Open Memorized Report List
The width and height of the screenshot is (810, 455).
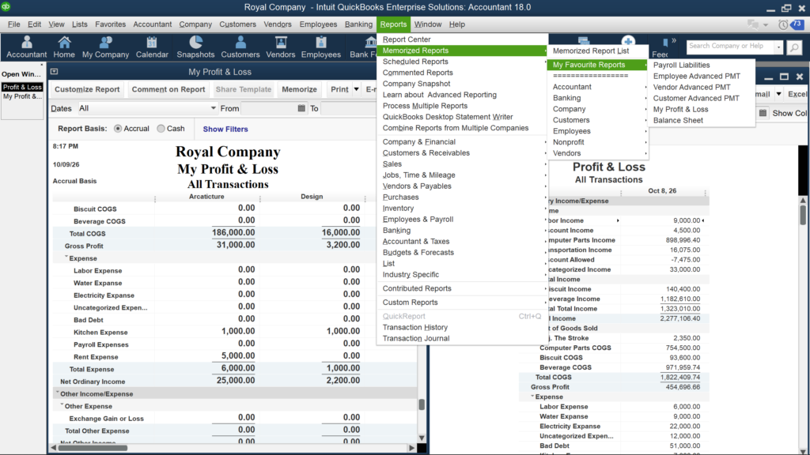click(590, 51)
